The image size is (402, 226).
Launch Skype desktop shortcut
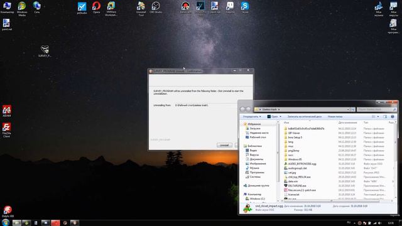(245, 8)
